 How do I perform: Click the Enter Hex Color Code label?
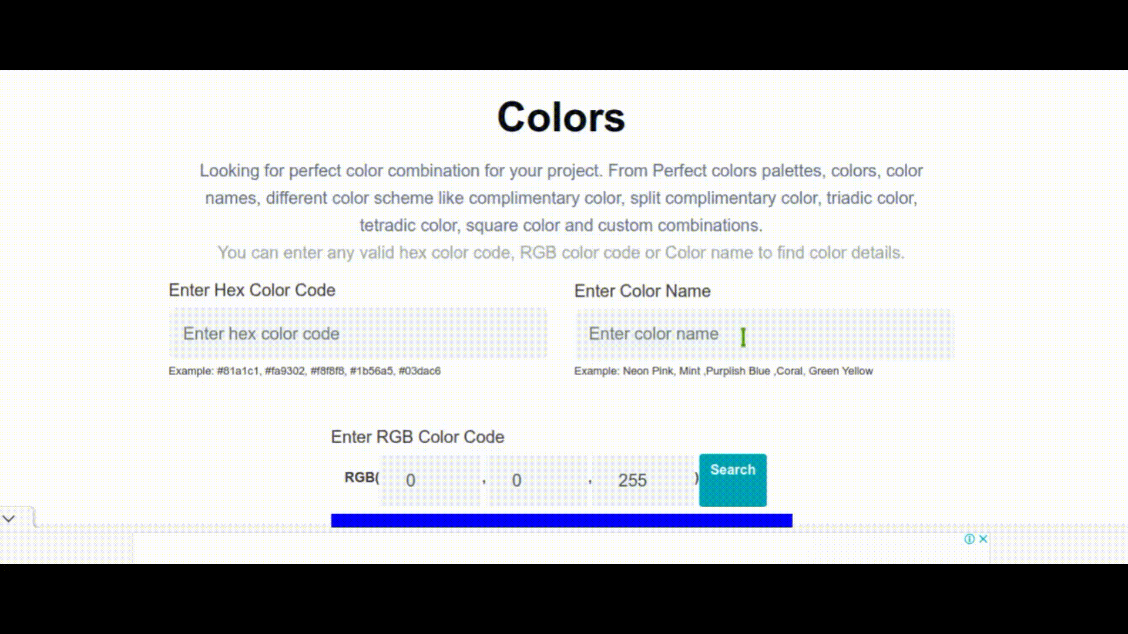click(x=252, y=290)
